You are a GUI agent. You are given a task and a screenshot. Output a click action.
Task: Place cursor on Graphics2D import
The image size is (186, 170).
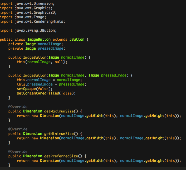pyautogui.click(x=28, y=13)
